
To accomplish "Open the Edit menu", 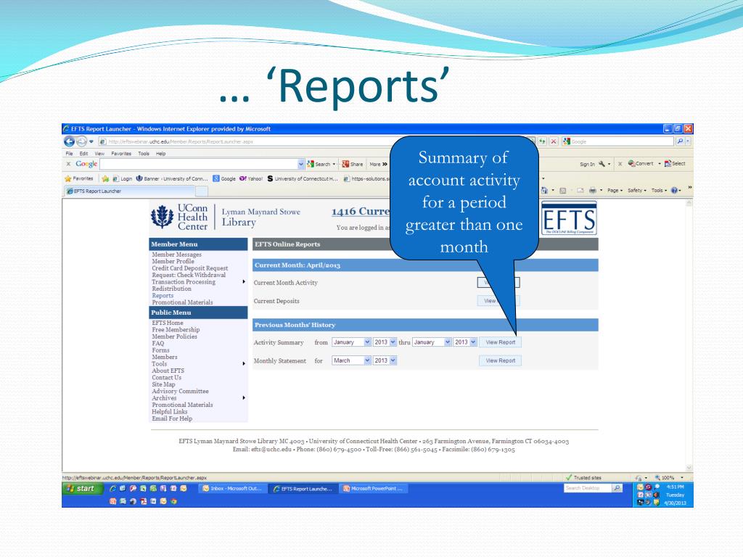I will (x=84, y=154).
